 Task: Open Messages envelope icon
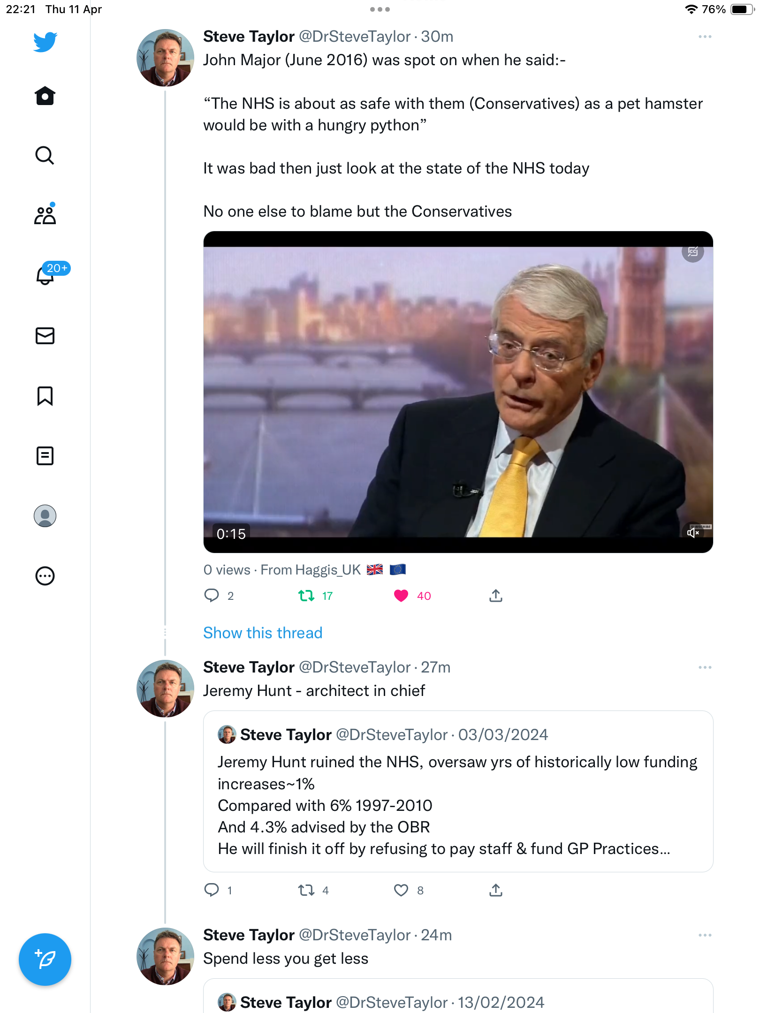coord(45,336)
